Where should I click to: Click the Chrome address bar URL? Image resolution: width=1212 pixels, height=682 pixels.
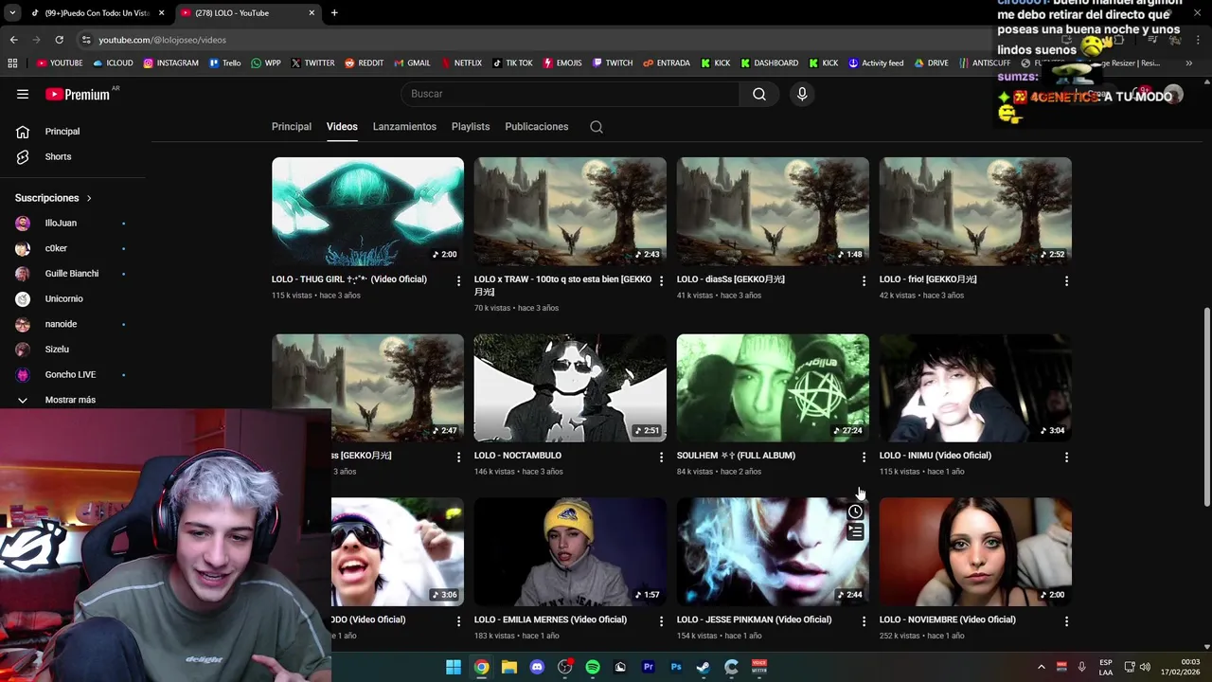point(162,40)
